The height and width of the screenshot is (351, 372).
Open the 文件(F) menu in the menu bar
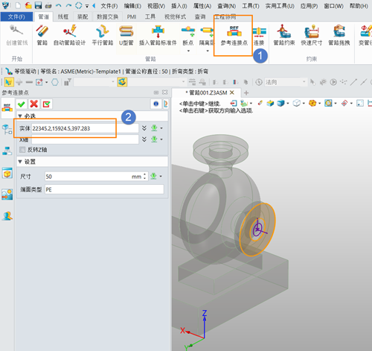[x=109, y=6]
